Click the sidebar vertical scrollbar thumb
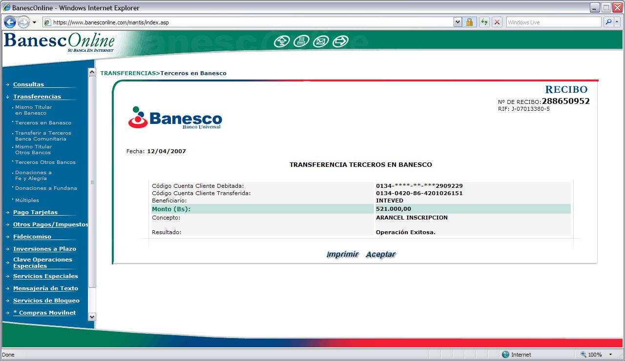 [92, 181]
